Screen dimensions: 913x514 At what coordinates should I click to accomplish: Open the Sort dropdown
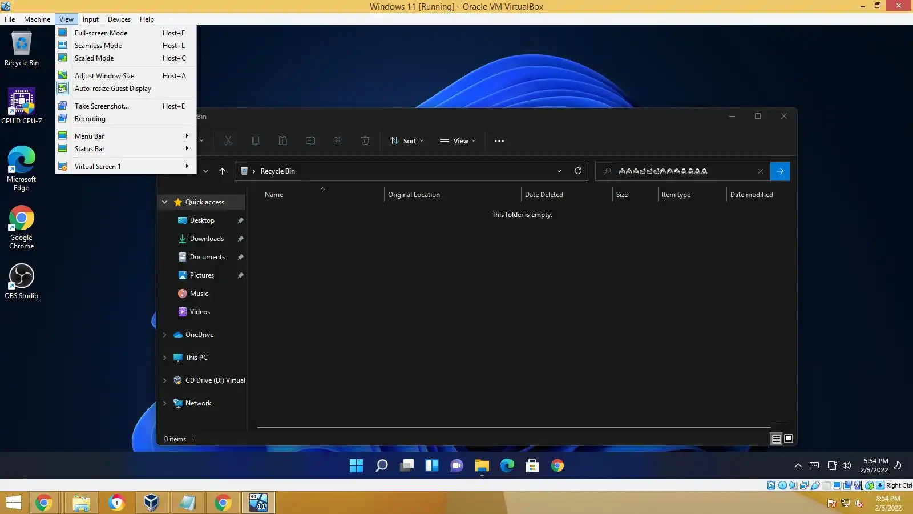tap(407, 141)
